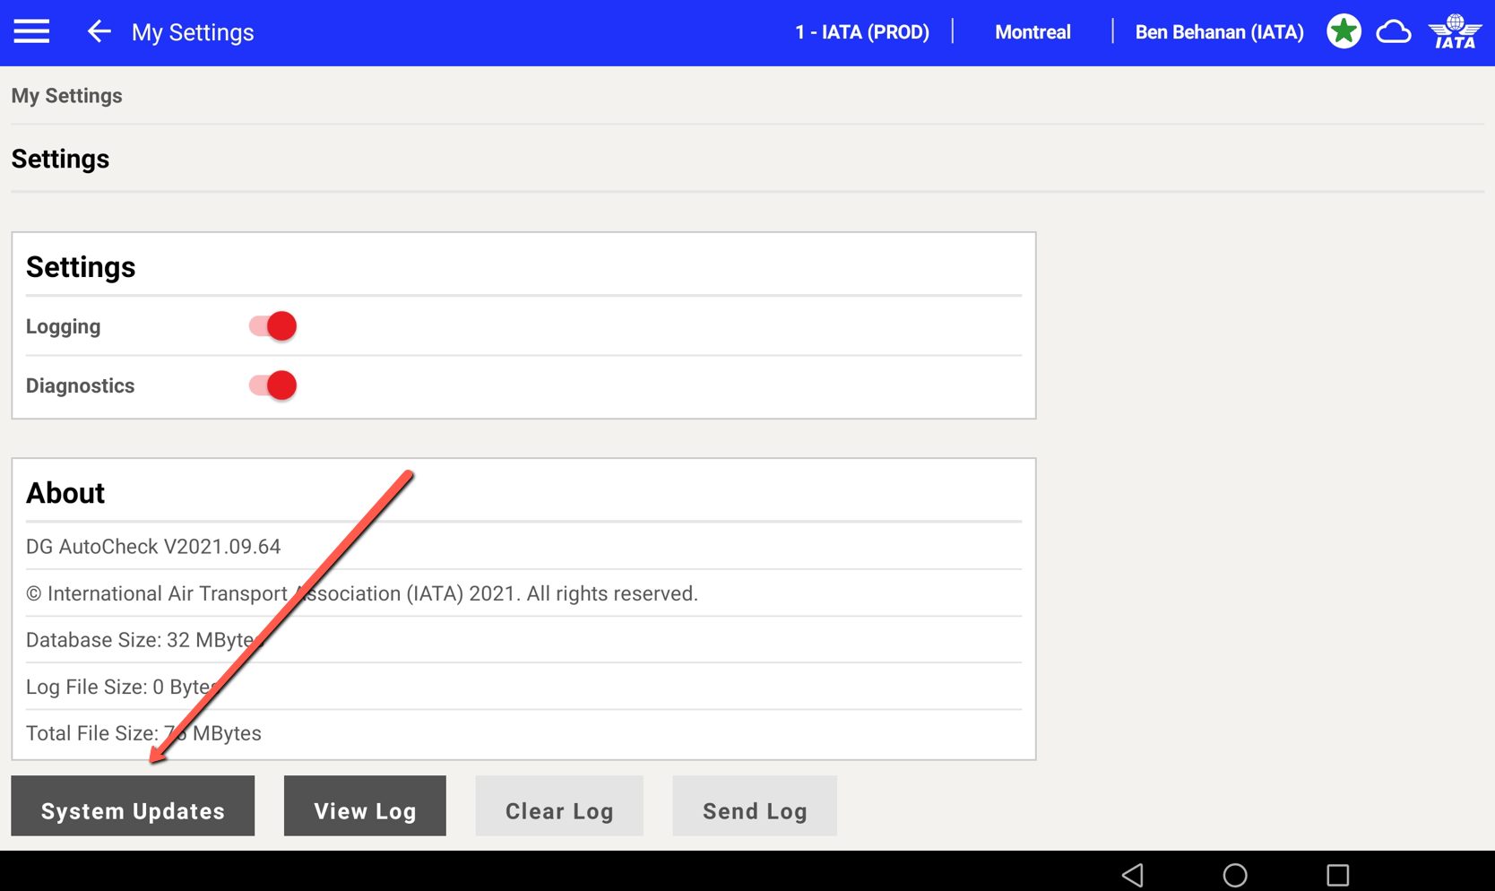Viewport: 1495px width, 891px height.
Task: Open System Updates
Action: point(133,806)
